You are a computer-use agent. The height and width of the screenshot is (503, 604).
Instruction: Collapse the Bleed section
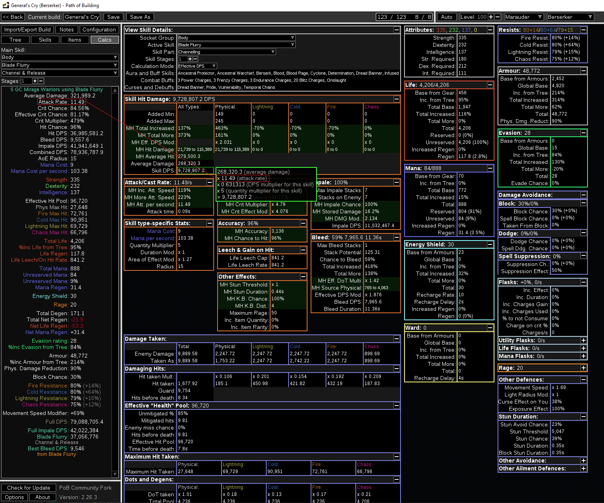397,237
